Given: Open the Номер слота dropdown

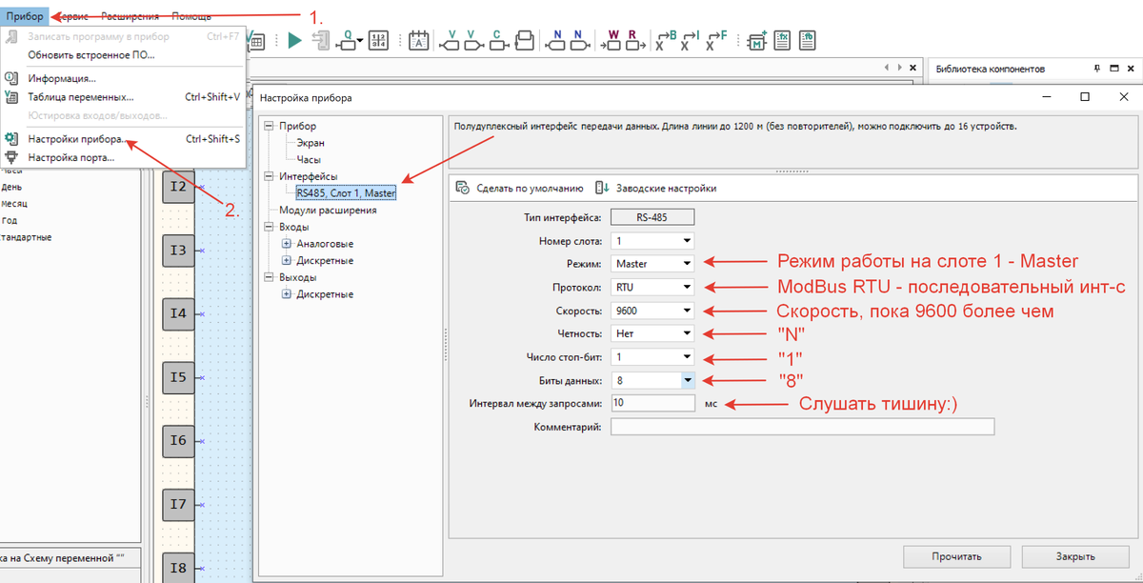Looking at the screenshot, I should click(686, 241).
